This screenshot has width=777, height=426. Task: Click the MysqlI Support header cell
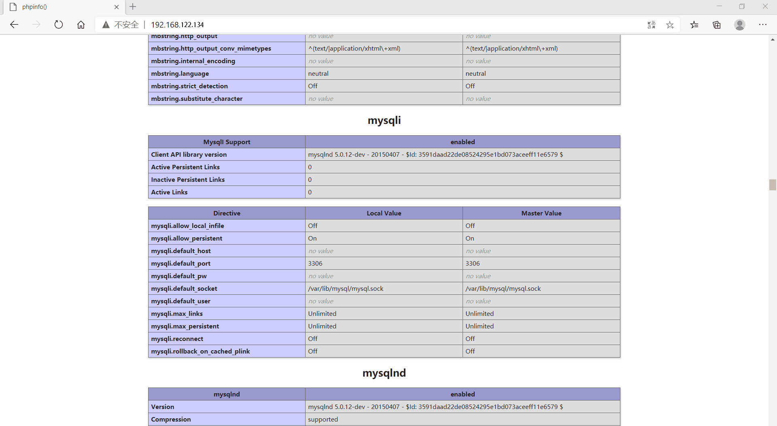227,142
